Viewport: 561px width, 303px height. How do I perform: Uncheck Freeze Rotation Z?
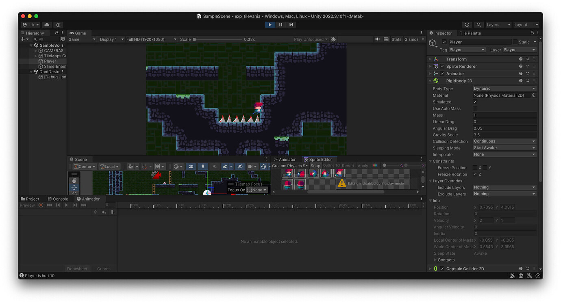click(x=475, y=174)
